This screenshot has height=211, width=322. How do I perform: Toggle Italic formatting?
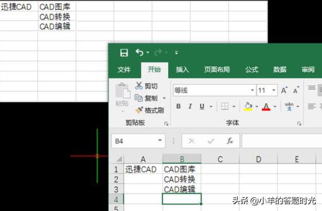tap(190, 106)
